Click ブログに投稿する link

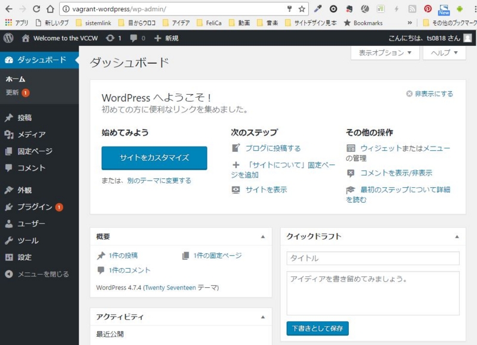[x=273, y=148]
